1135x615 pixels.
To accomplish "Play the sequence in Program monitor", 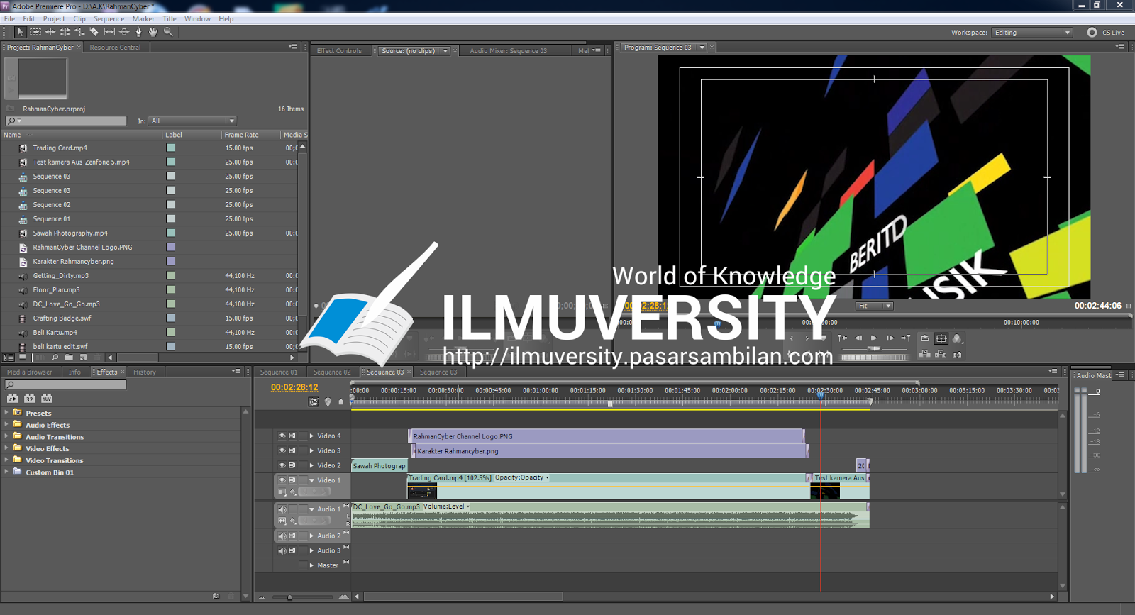I will pos(874,338).
